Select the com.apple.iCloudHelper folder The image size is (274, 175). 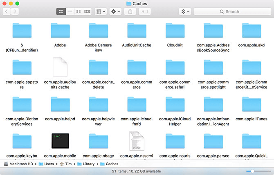coord(175,104)
